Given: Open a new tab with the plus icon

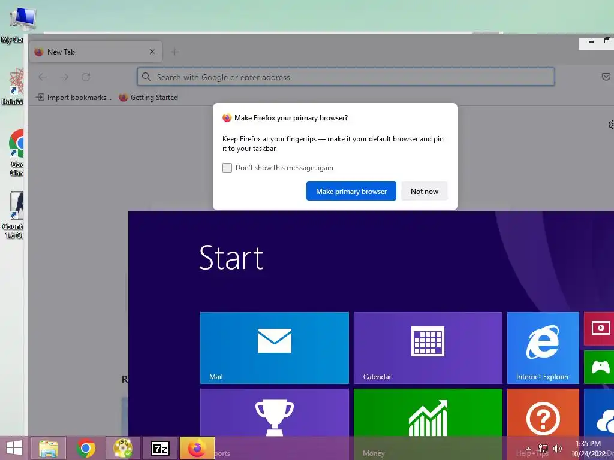Looking at the screenshot, I should [x=175, y=52].
